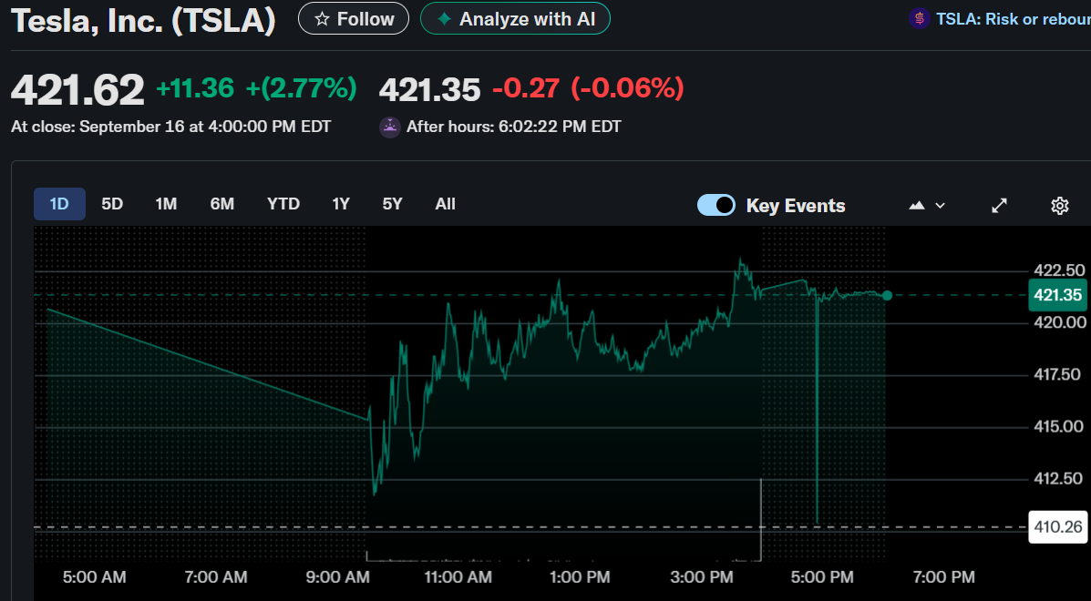
Task: Click the 5:00 PM time label
Action: (x=822, y=576)
